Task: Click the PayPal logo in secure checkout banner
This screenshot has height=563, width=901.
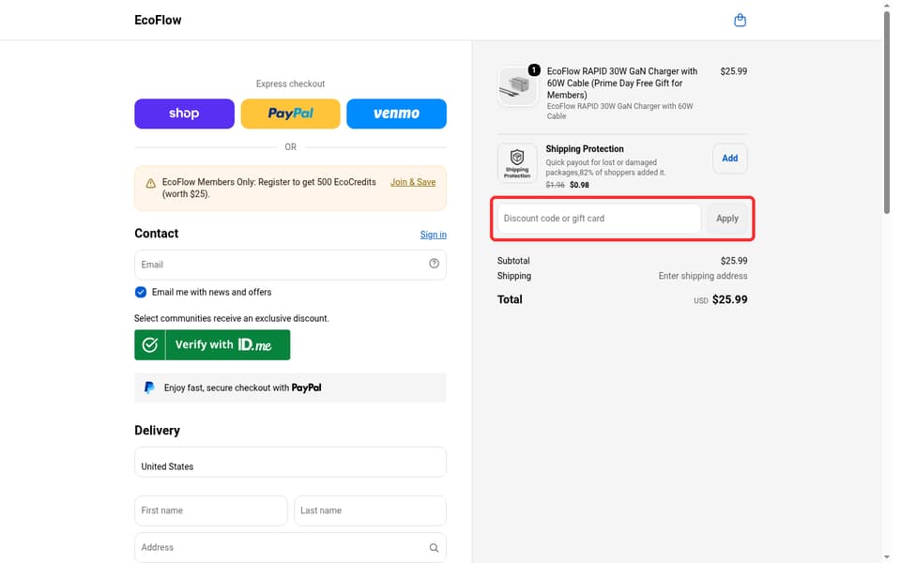Action: click(x=149, y=388)
